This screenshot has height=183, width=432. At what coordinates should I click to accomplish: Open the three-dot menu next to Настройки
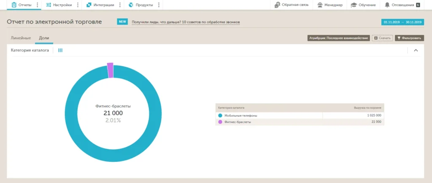(x=78, y=5)
